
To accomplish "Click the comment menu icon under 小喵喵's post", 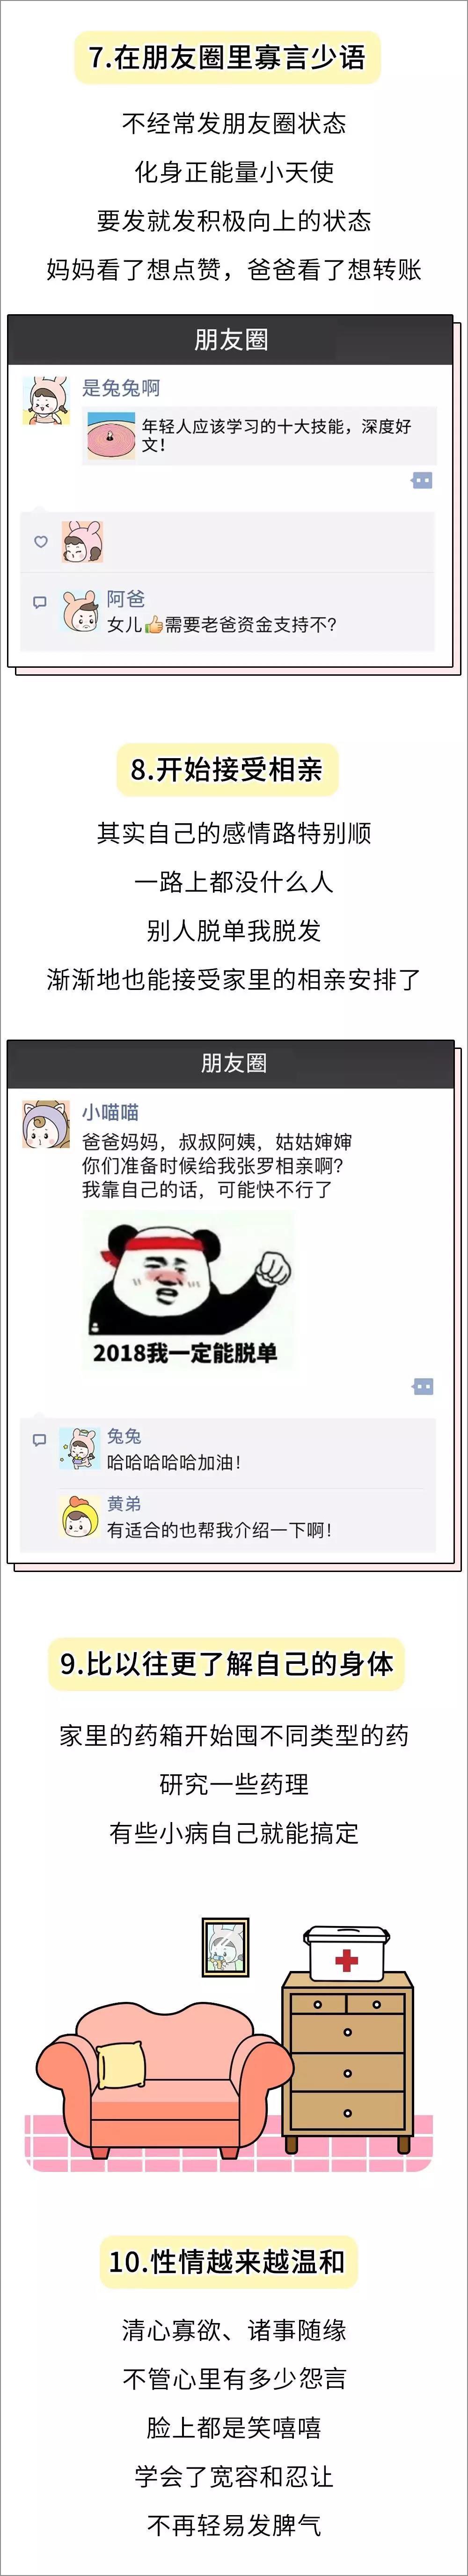I will point(422,1386).
